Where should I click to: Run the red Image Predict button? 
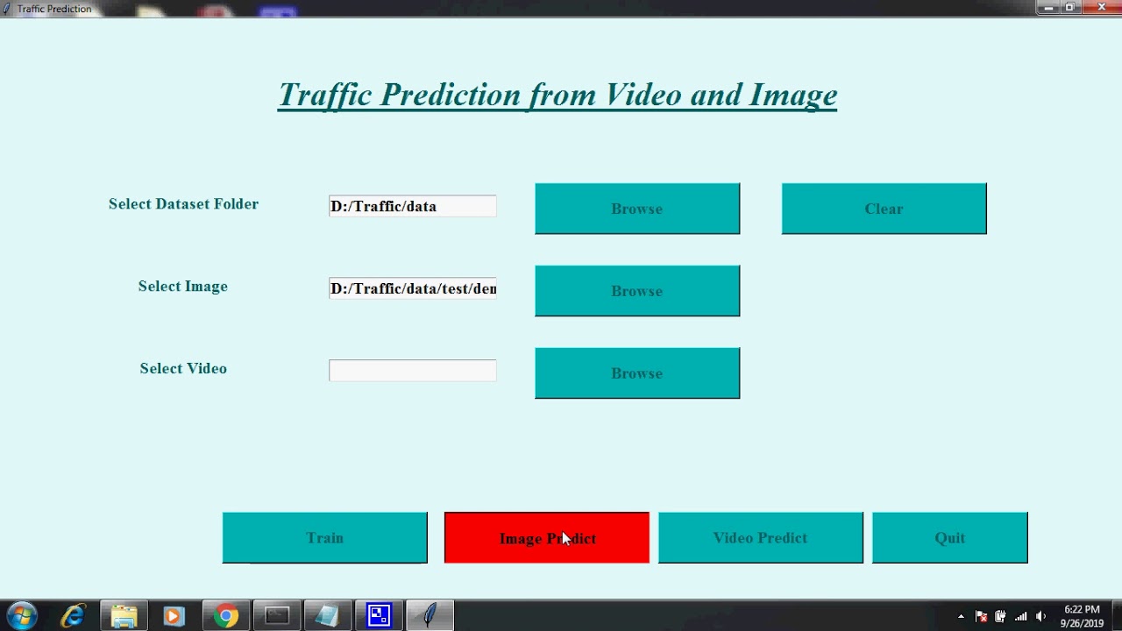547,538
